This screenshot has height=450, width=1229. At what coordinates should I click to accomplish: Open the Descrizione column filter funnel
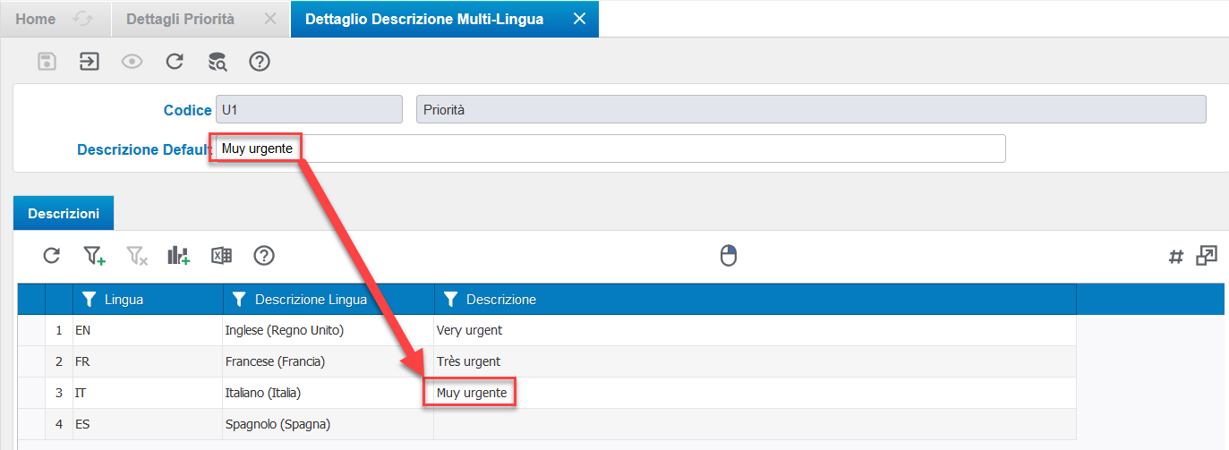tap(450, 300)
